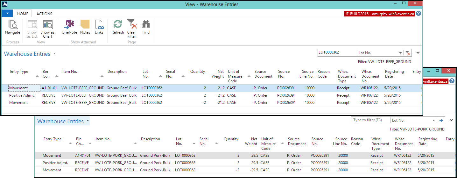Screen dimensions: 457x178
Task: Open OneNote from the ribbon
Action: (x=69, y=25)
